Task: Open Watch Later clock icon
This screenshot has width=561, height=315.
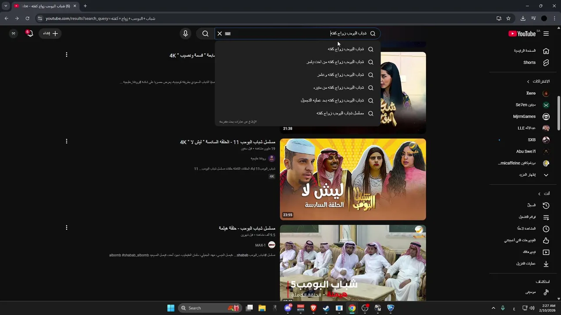Action: click(546, 229)
